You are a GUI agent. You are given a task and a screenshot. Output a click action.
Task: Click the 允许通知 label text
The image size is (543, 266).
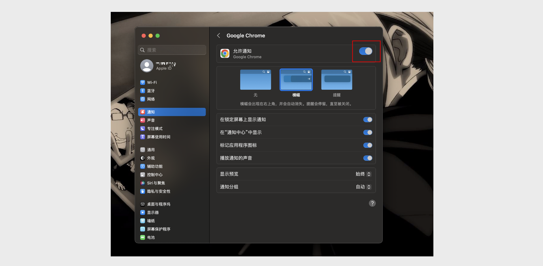242,51
